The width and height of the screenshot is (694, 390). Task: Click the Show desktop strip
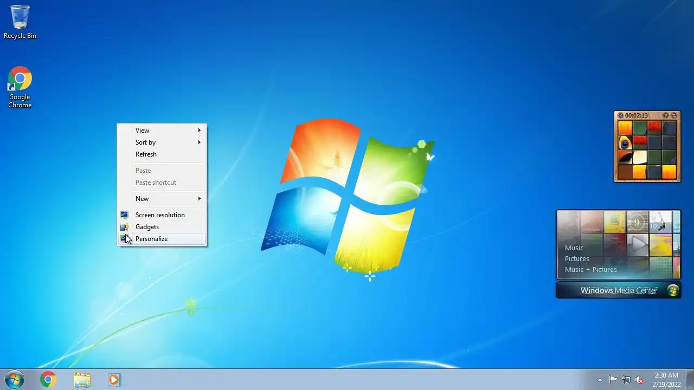pos(690,380)
